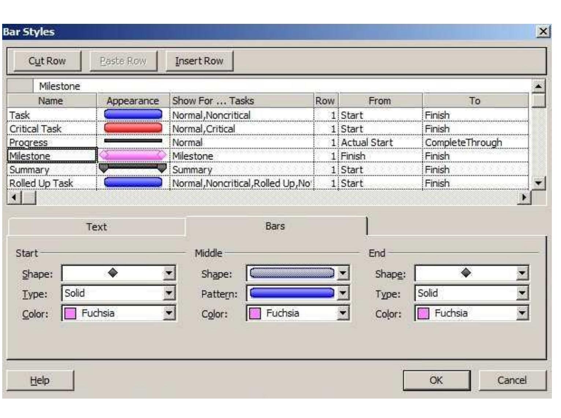The height and width of the screenshot is (418, 561).
Task: Open the End Type dropdown
Action: point(522,293)
